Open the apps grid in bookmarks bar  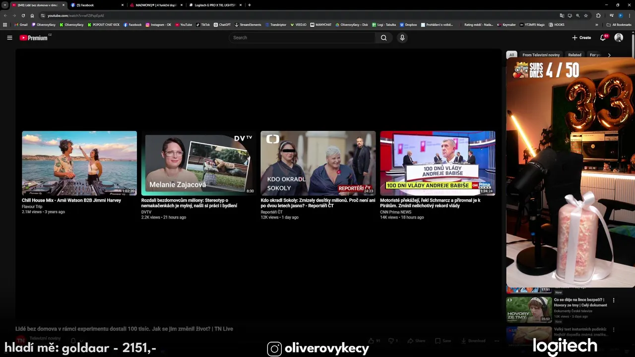5,24
